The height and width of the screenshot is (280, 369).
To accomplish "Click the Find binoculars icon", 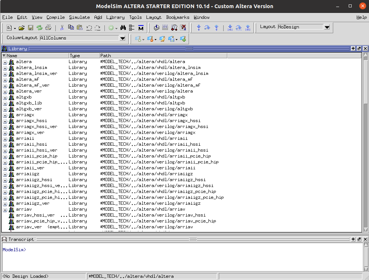I will coord(123,28).
